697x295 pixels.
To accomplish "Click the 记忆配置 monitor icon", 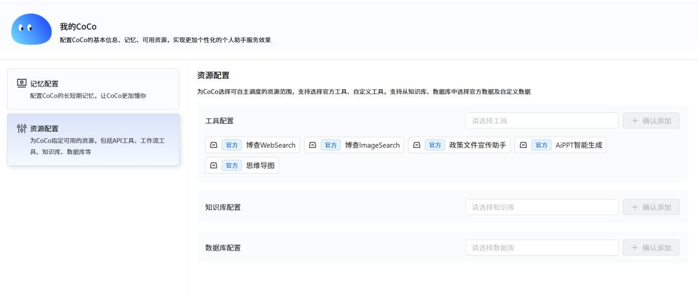I will click(22, 83).
